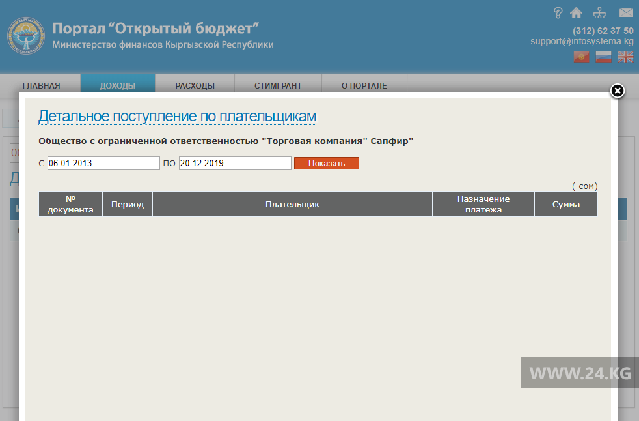This screenshot has height=421, width=639.
Task: Click the heading Детальное поступление по плательщикам
Action: (x=177, y=117)
